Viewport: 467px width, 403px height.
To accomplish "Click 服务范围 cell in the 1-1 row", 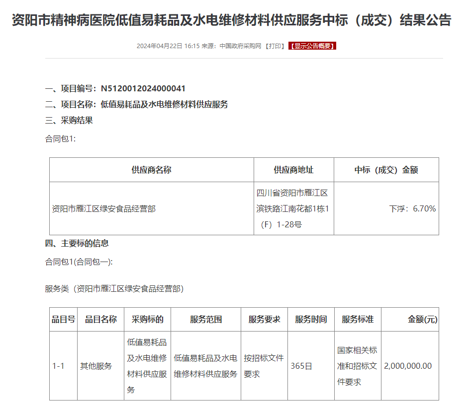I will click(x=206, y=366).
